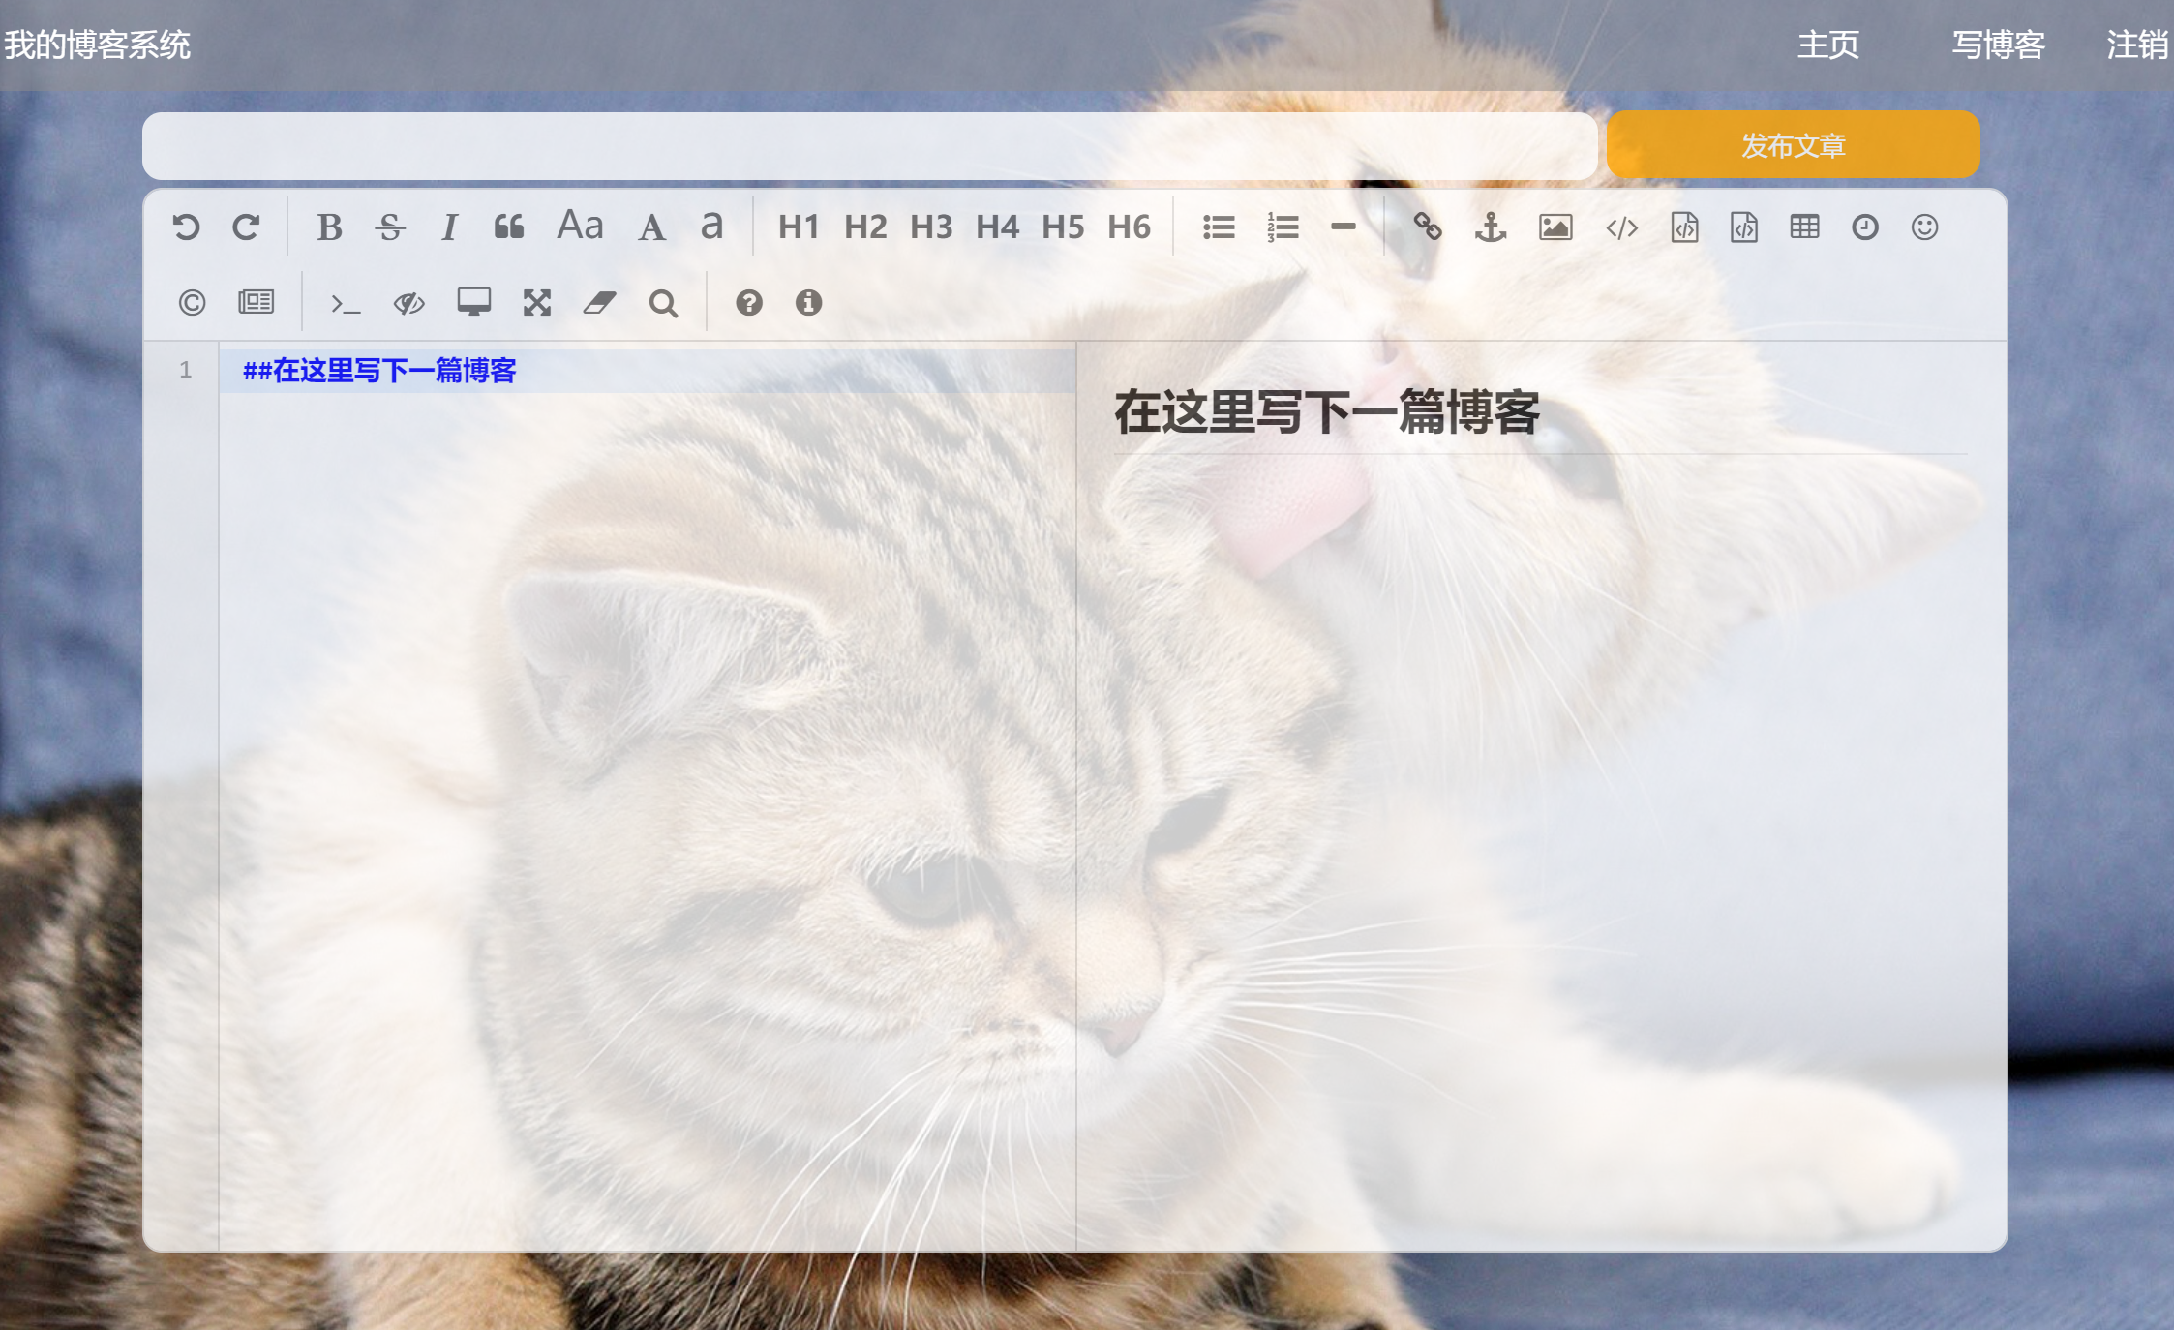Apply strikethrough formatting icon

390,227
